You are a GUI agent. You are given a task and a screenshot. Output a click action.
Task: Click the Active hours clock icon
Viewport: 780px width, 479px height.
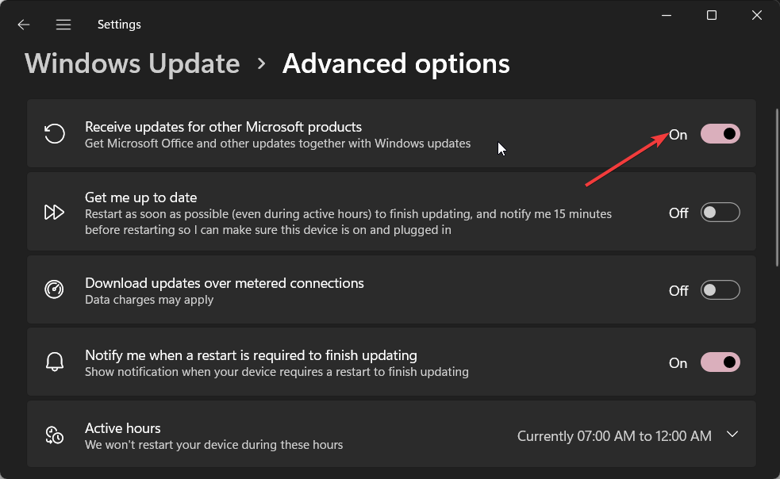click(54, 435)
